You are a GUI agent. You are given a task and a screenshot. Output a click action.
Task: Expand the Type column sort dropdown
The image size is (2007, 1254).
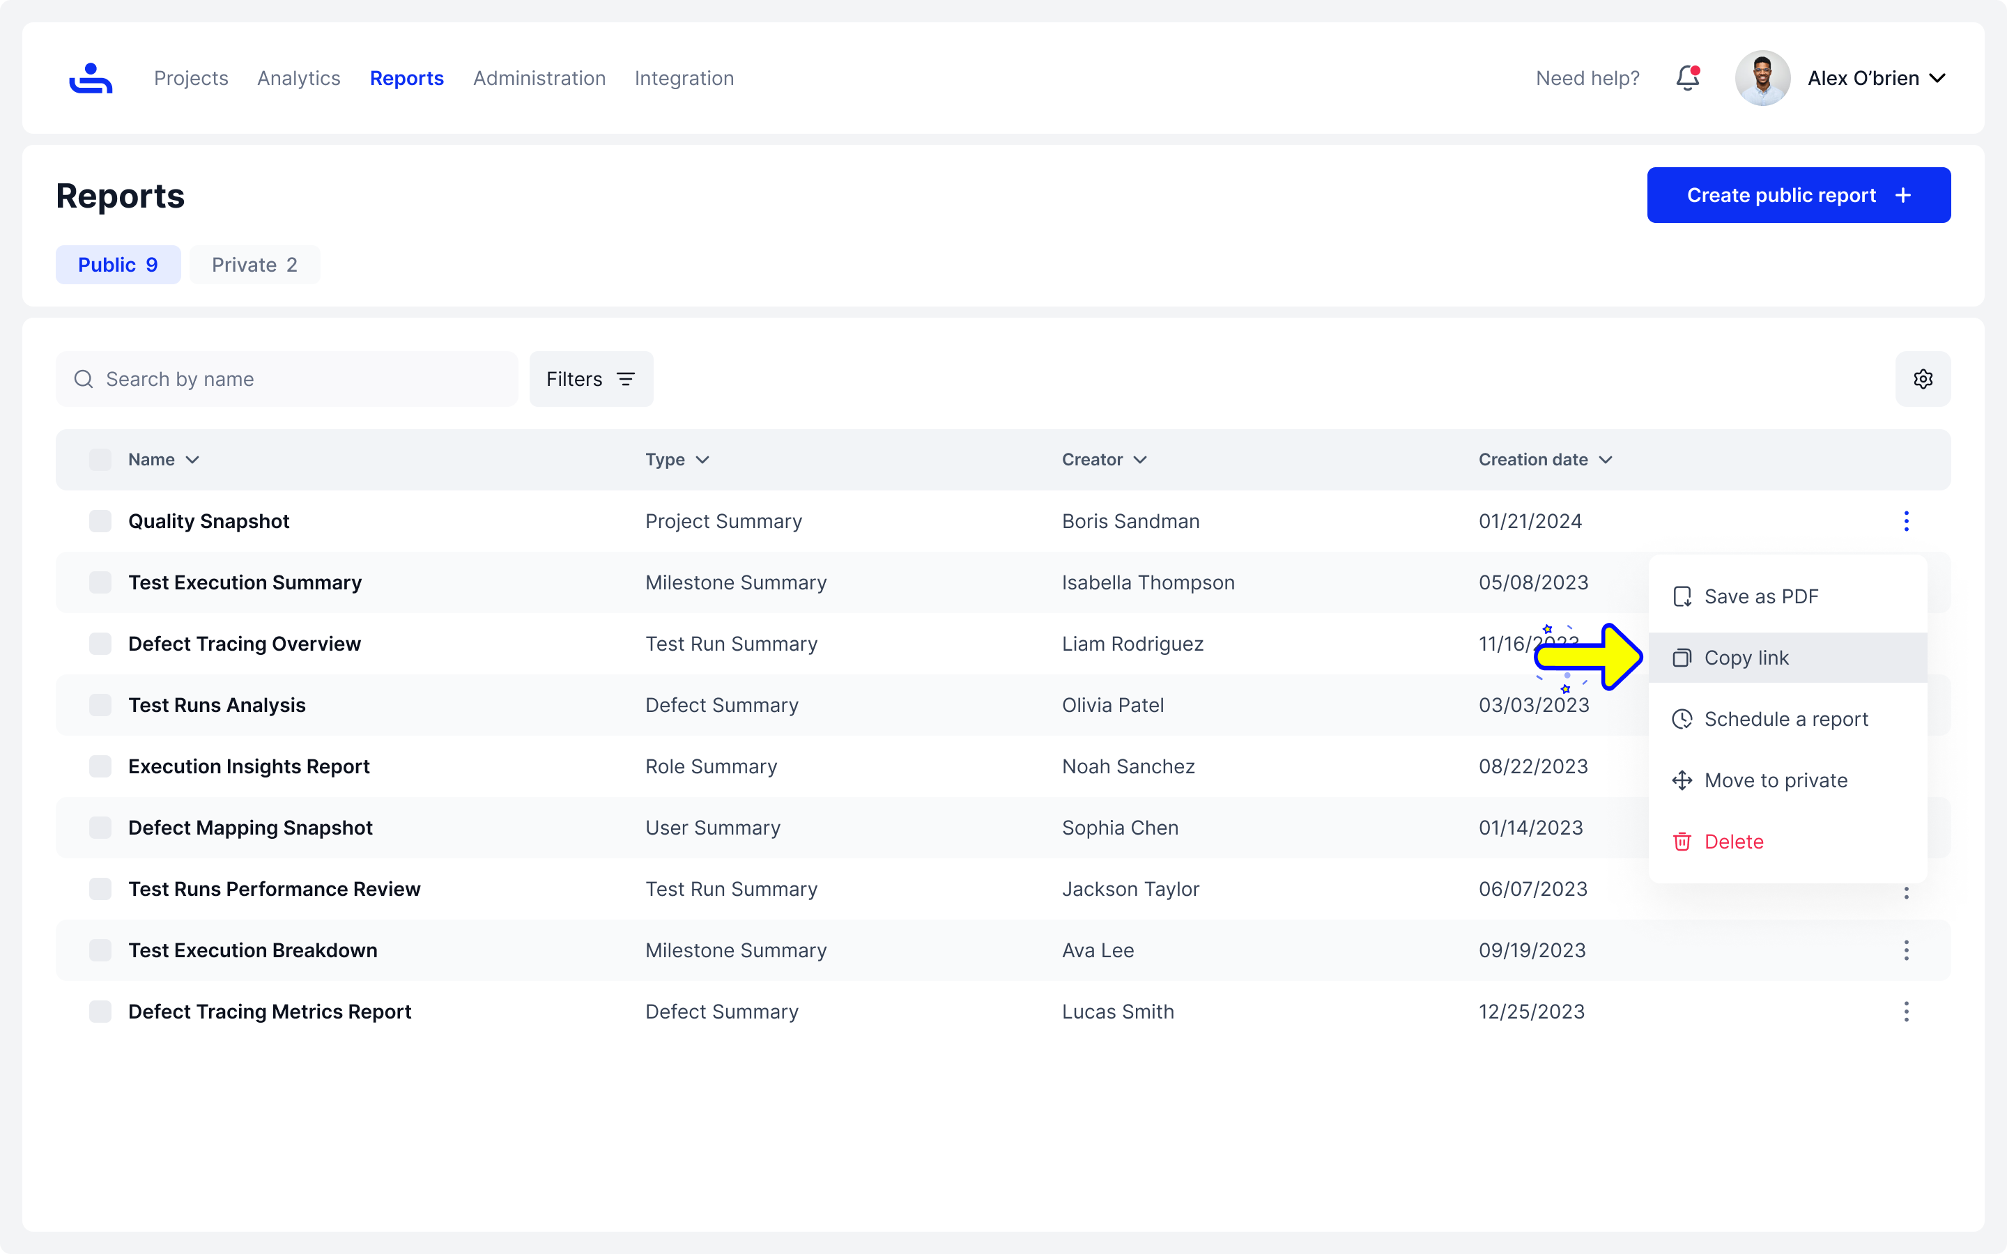click(x=702, y=460)
